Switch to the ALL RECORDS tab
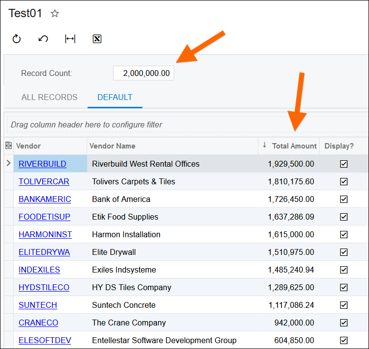369x349 pixels. point(49,97)
